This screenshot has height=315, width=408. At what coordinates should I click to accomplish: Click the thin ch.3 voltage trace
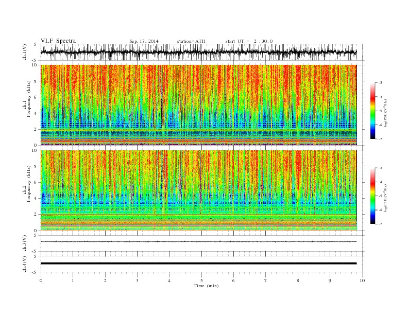click(198, 242)
